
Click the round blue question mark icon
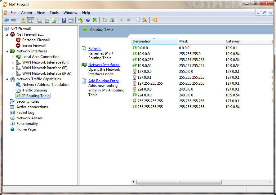coord(88,20)
